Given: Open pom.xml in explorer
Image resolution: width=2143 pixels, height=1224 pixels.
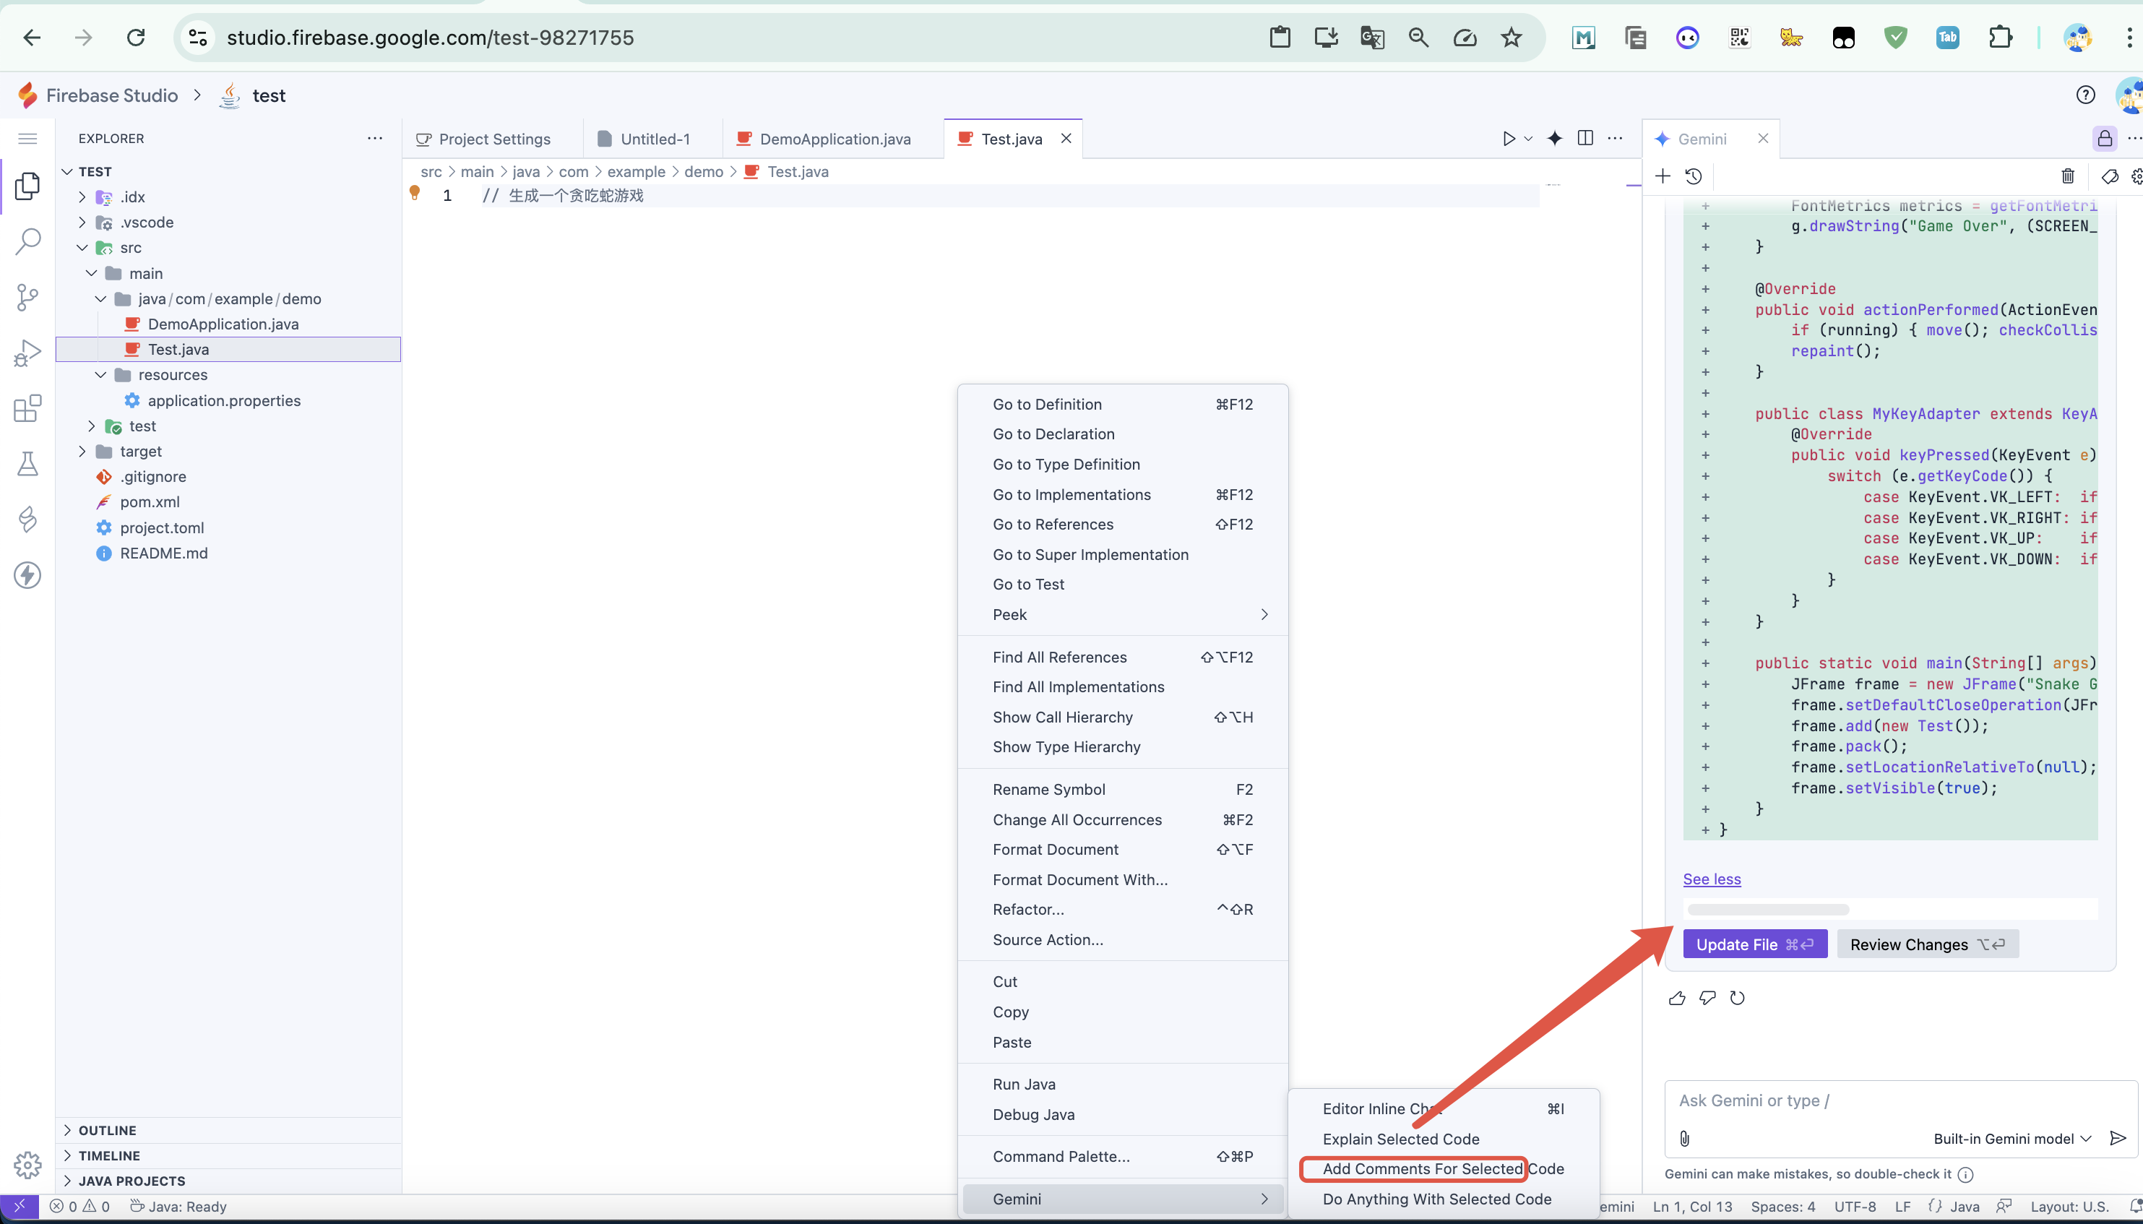Looking at the screenshot, I should (x=150, y=502).
